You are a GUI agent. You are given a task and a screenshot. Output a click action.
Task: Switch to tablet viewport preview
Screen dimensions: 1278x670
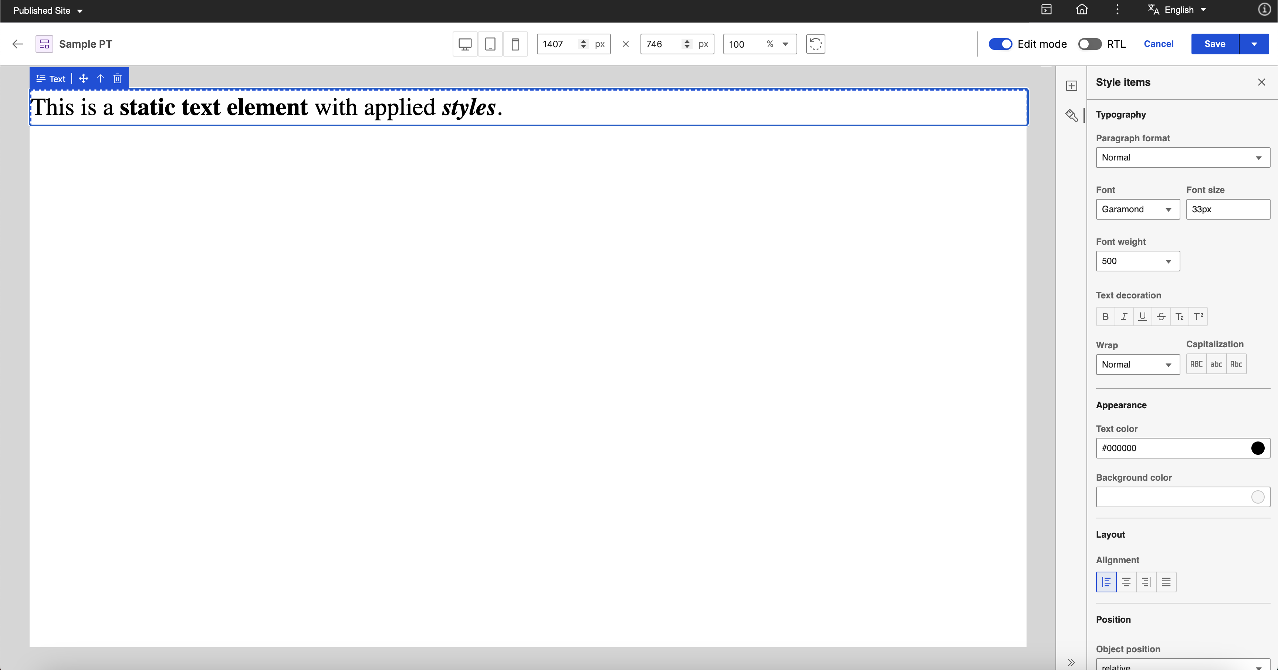click(x=490, y=44)
